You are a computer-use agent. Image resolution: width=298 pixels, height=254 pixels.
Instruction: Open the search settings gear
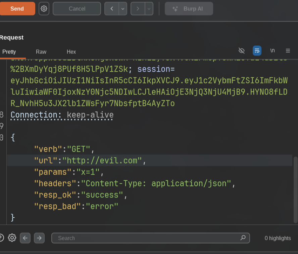12,238
